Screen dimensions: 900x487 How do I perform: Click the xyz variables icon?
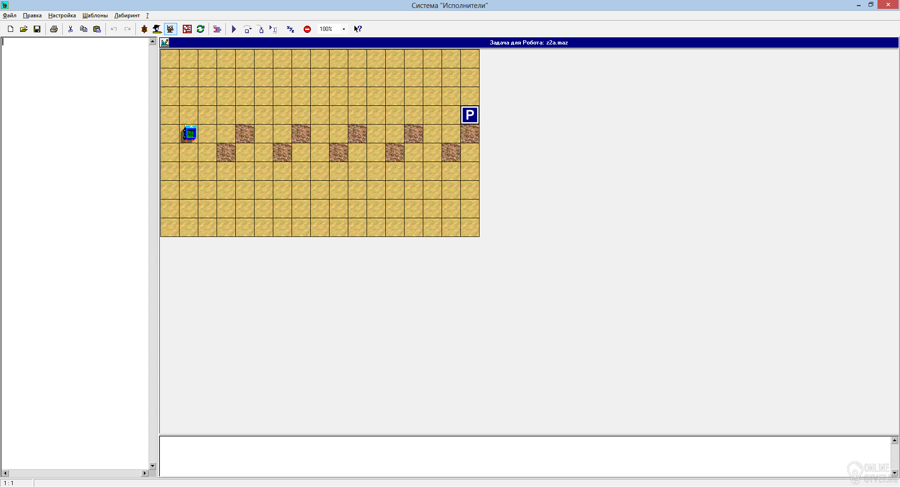[290, 29]
